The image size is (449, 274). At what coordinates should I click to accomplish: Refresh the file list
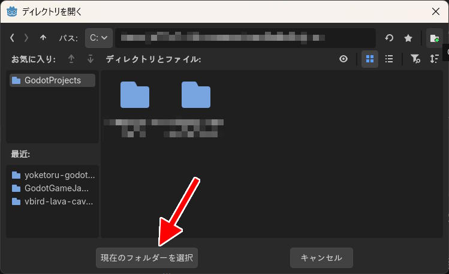point(389,38)
